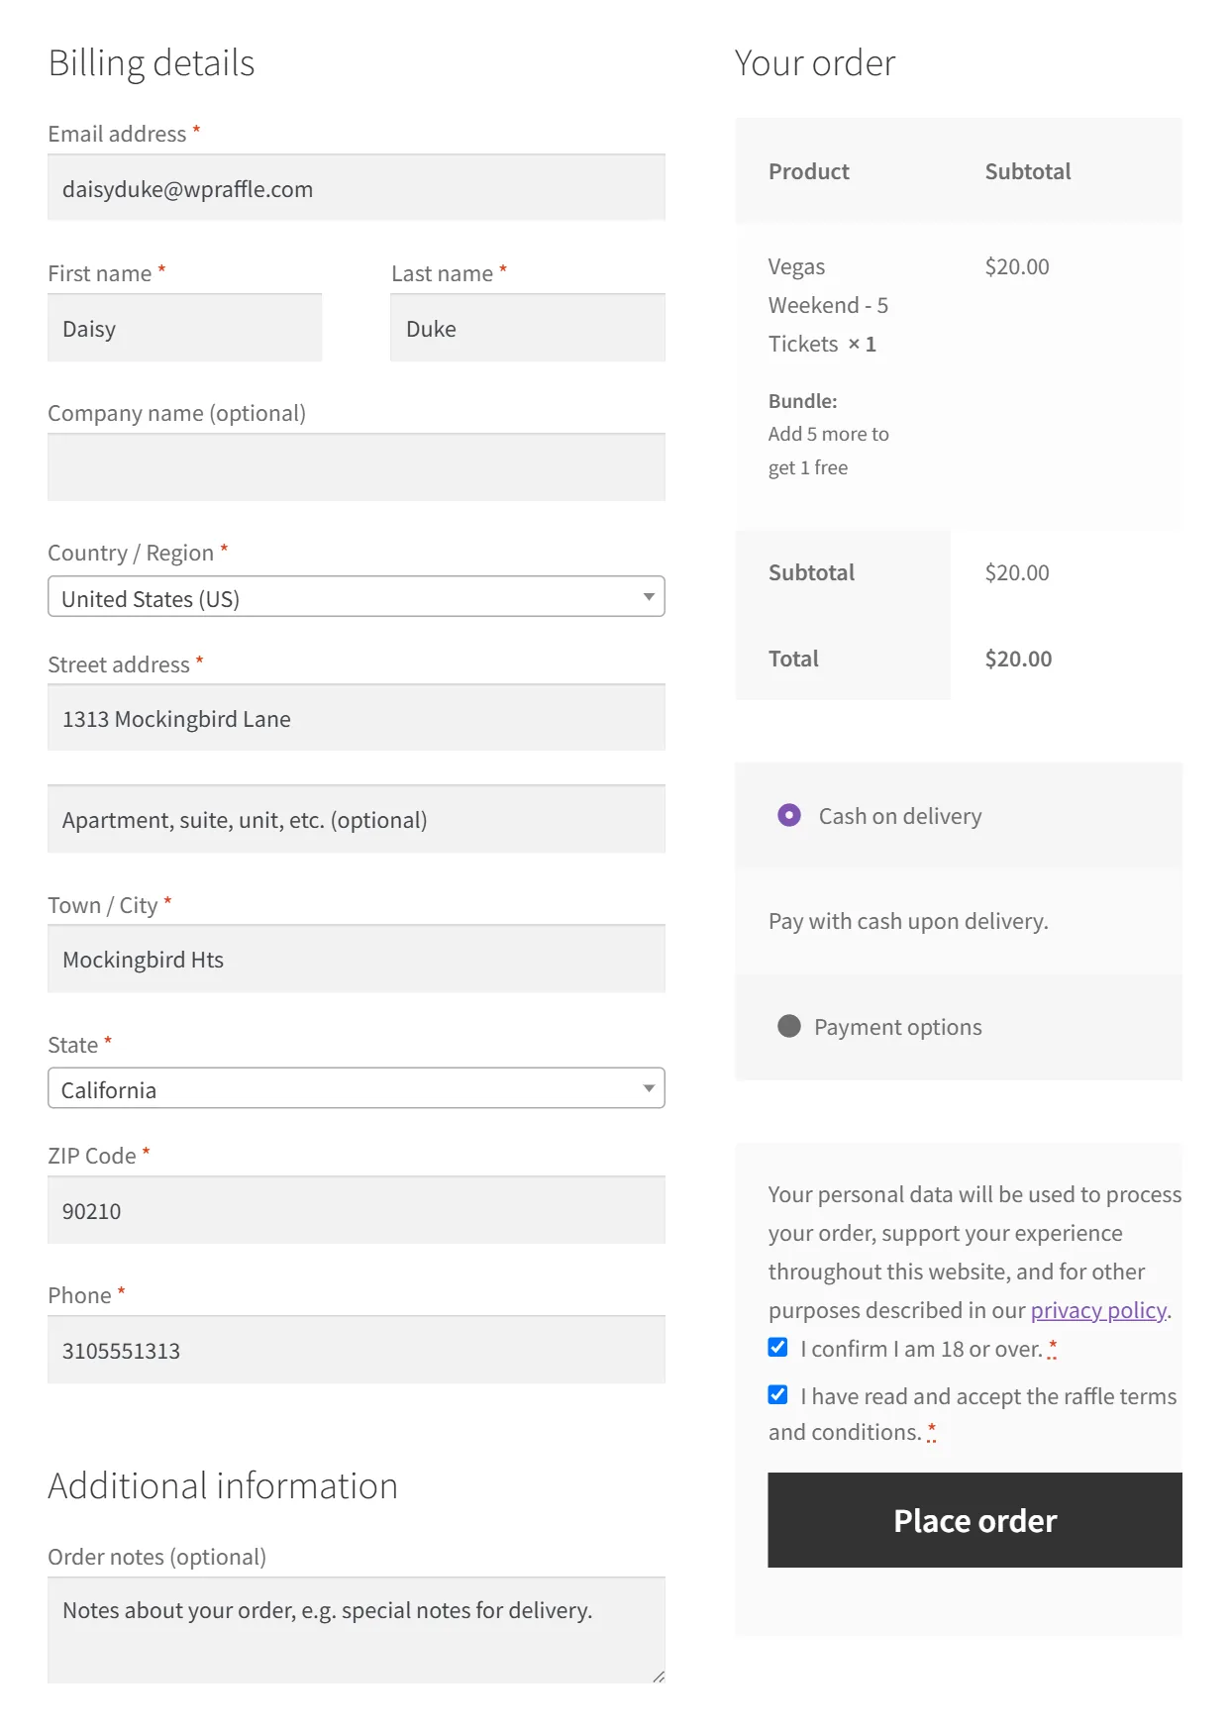Click the Country dropdown arrow icon

[649, 597]
